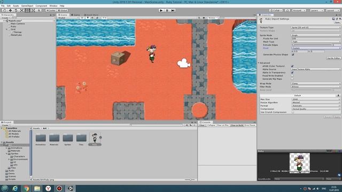The image size is (342, 192).
Task: Start Play mode with the Play button
Action: click(161, 10)
